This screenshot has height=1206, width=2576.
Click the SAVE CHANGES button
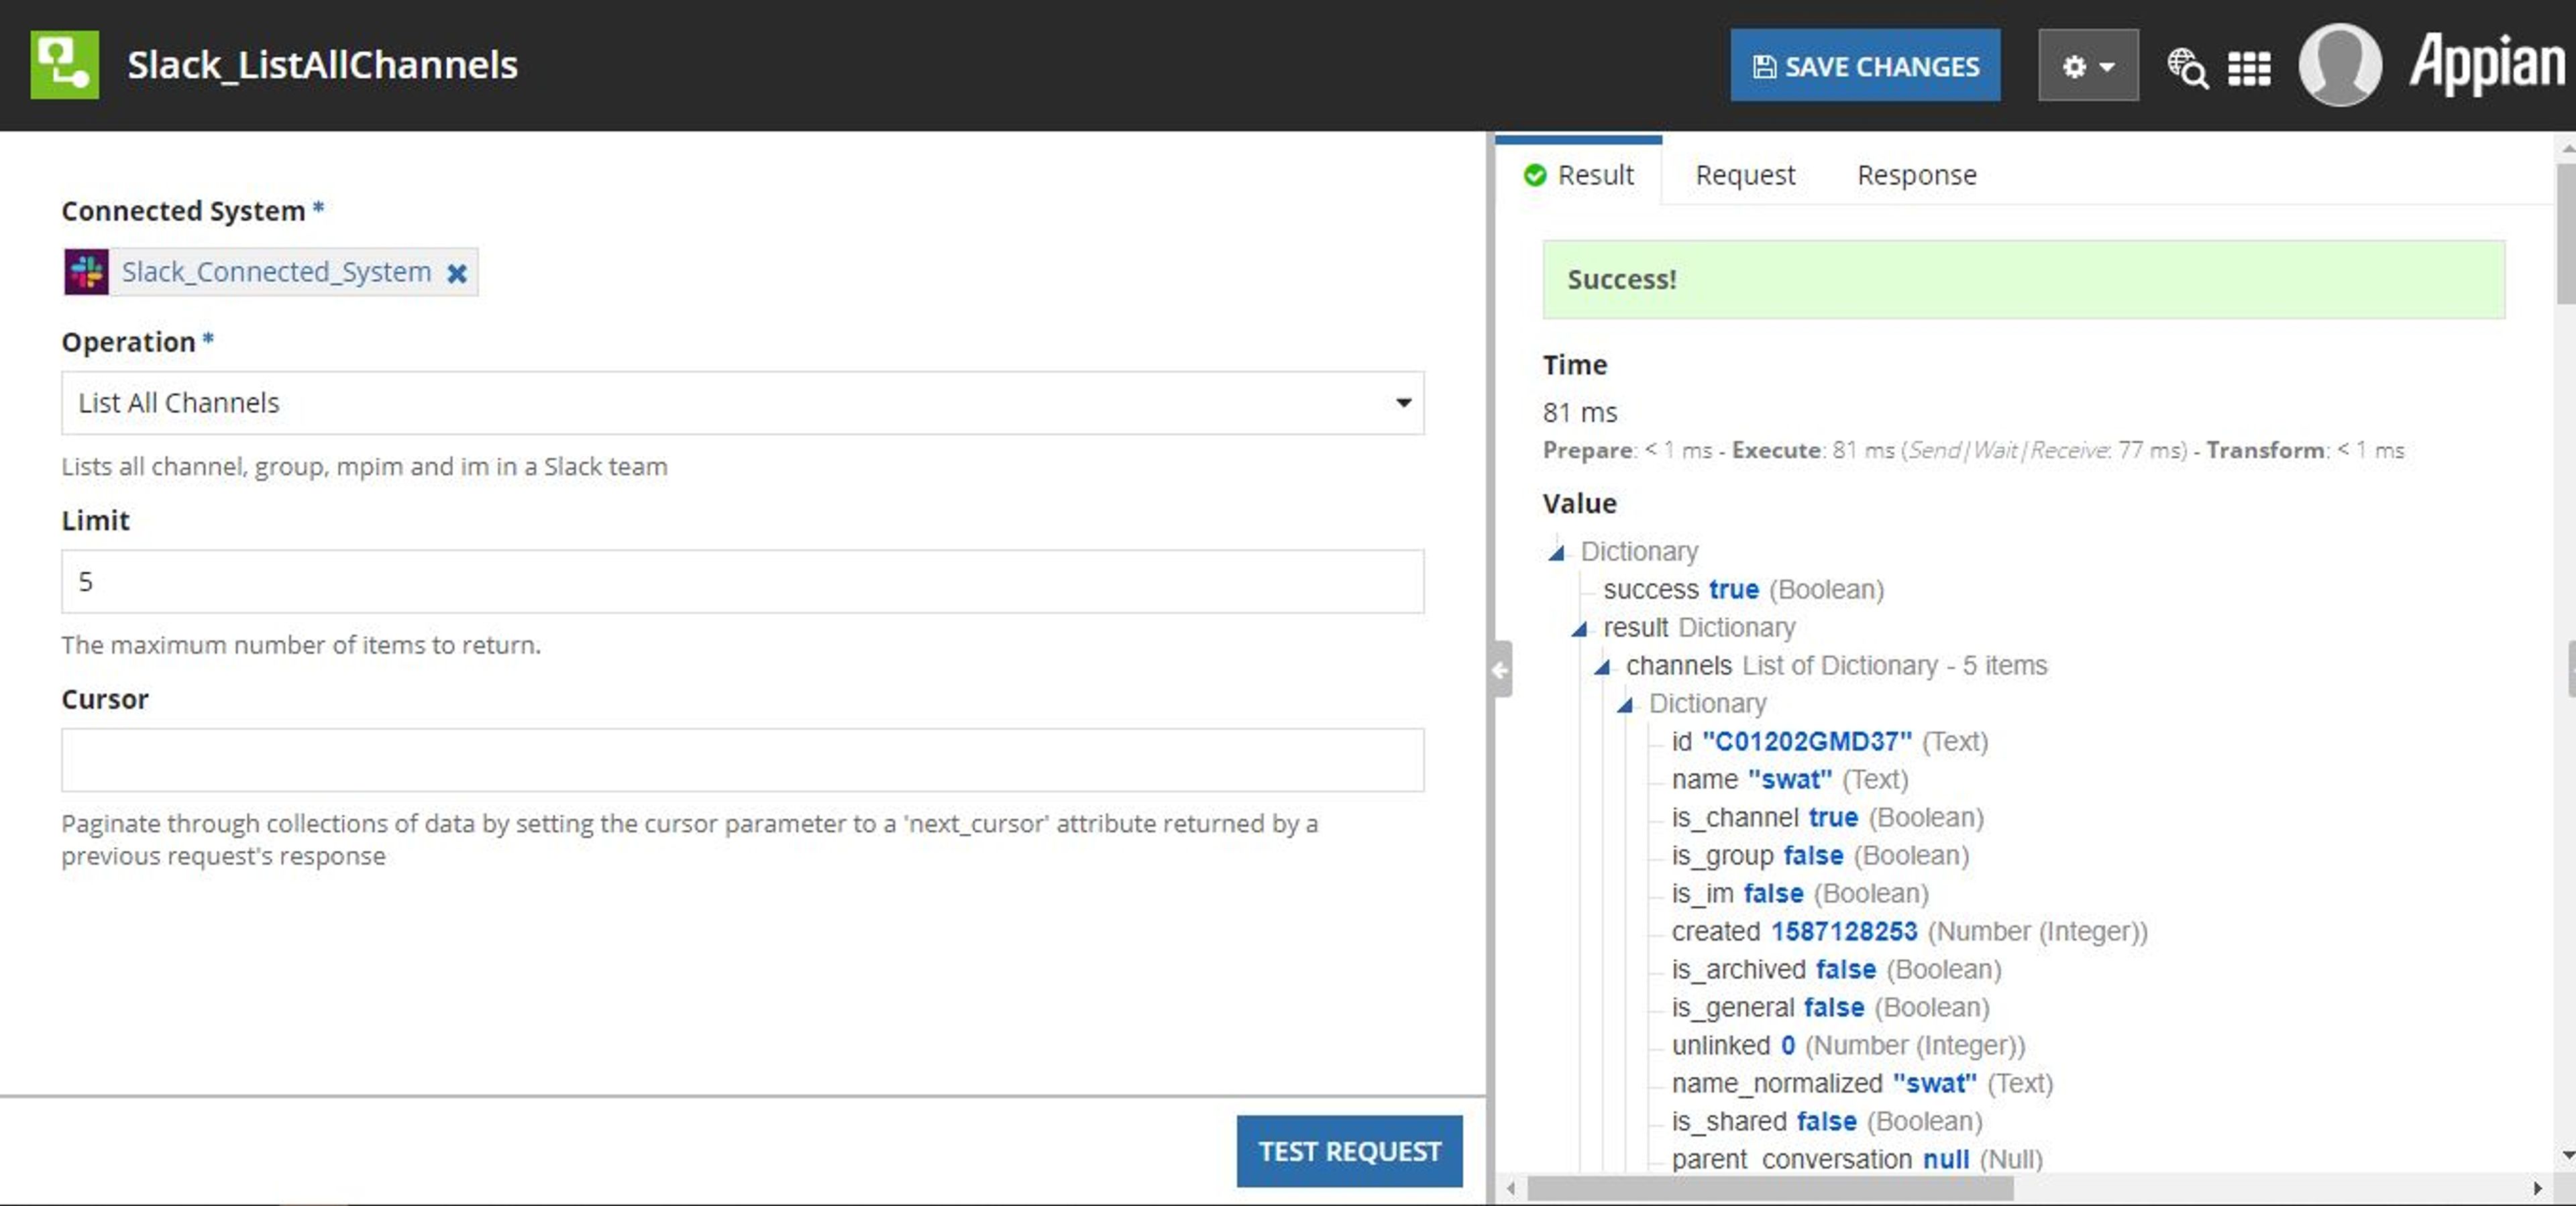tap(1865, 66)
